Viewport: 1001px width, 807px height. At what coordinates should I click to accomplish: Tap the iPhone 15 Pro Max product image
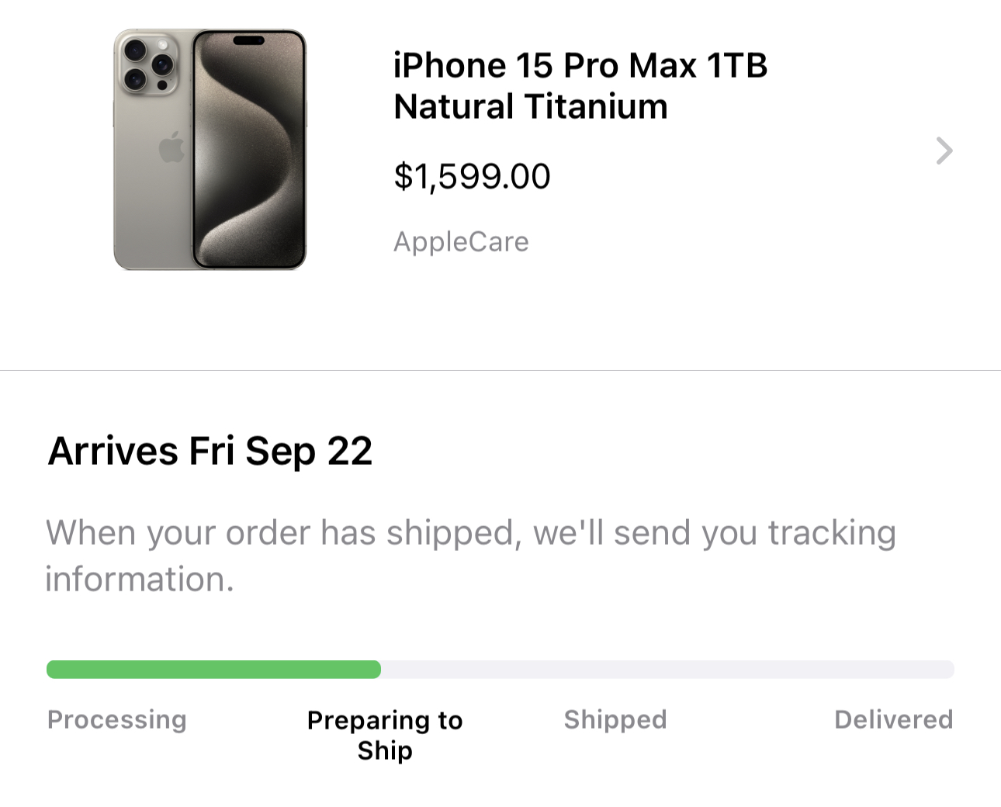[x=210, y=150]
